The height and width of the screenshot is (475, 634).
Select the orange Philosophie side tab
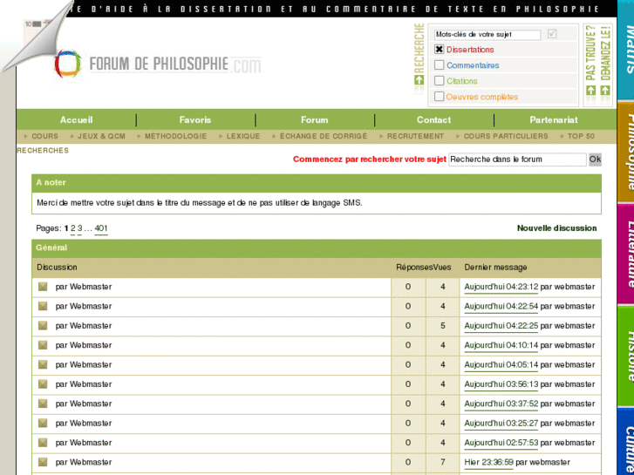point(626,152)
